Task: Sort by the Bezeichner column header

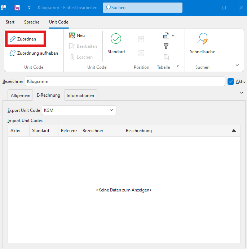Action: tap(101, 131)
